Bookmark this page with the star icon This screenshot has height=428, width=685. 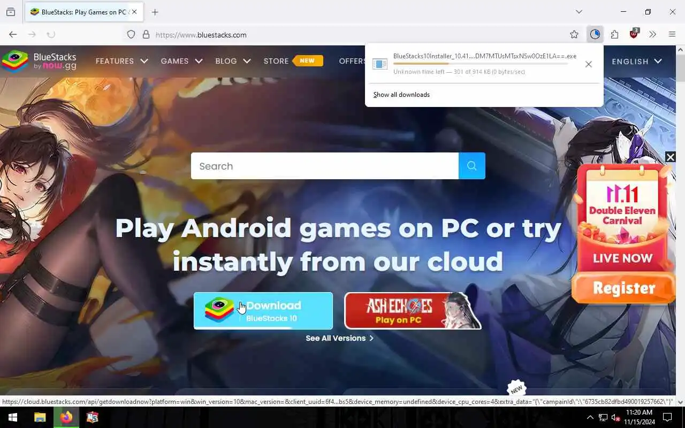click(x=574, y=34)
